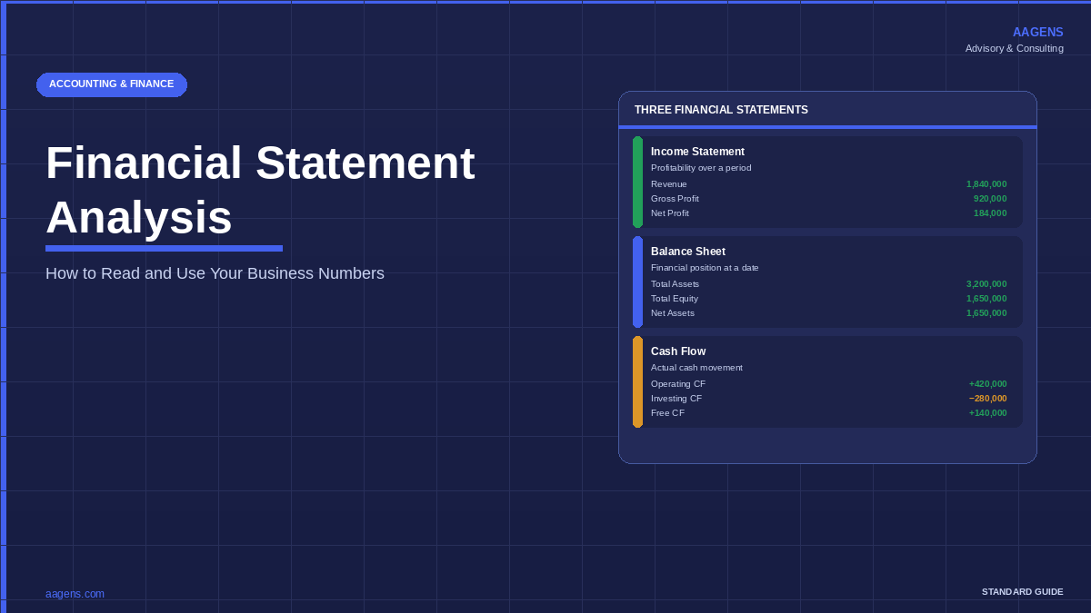Open the aagens.com link

tap(75, 594)
